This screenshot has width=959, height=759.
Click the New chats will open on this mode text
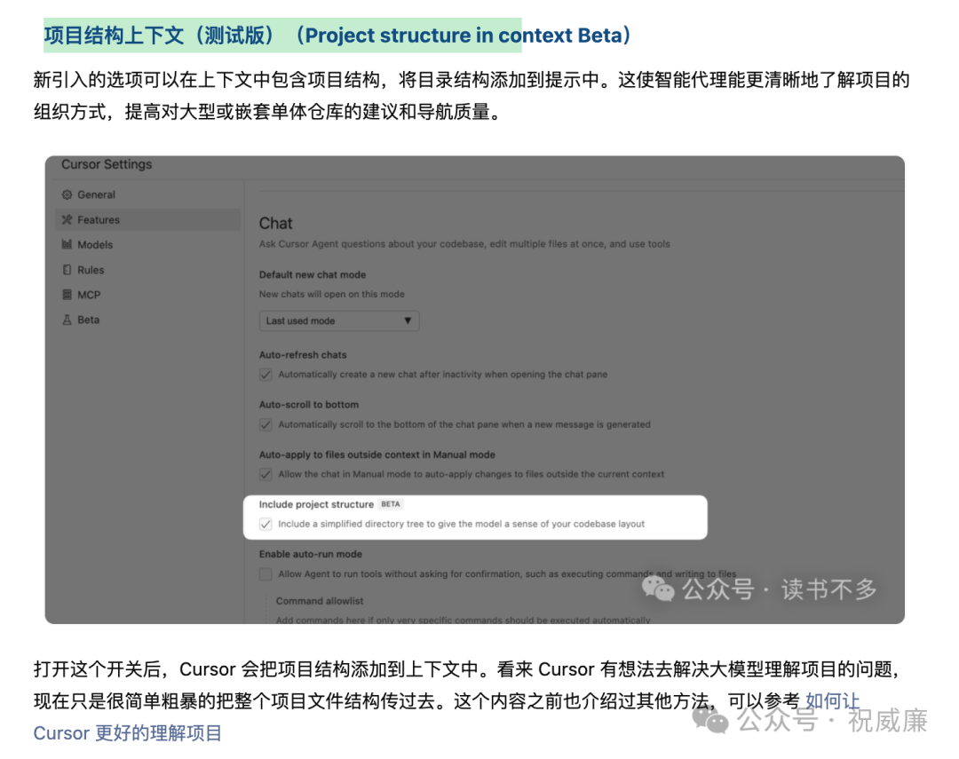point(331,294)
